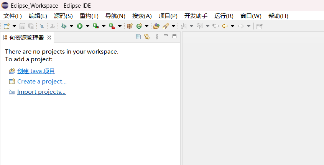Open Package Explorer view menu (three dots)
Screen dimensions: 324x165
coord(157,37)
